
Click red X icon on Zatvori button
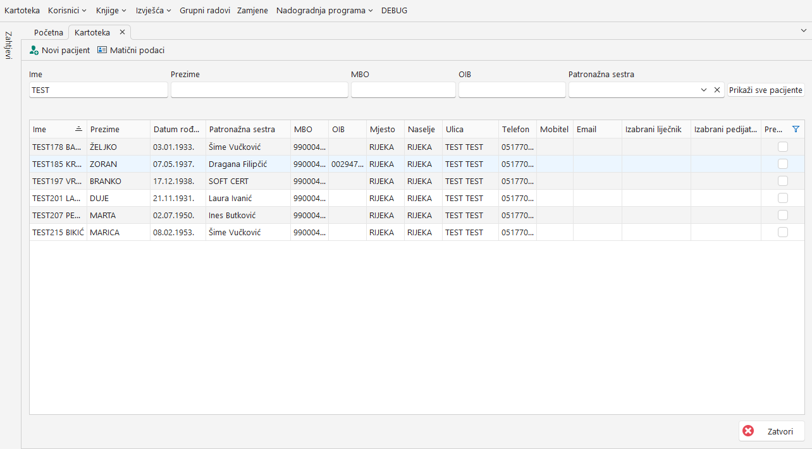[x=748, y=431]
